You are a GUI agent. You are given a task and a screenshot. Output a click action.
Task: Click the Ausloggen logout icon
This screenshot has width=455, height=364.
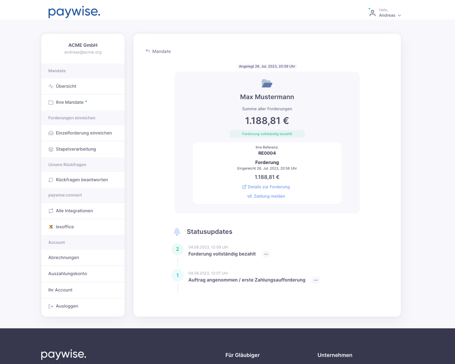click(51, 306)
